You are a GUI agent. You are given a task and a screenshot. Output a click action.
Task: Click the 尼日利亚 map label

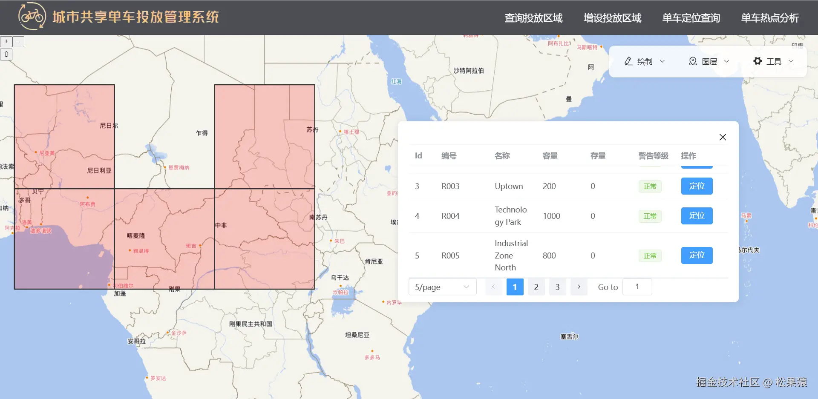[x=99, y=171]
